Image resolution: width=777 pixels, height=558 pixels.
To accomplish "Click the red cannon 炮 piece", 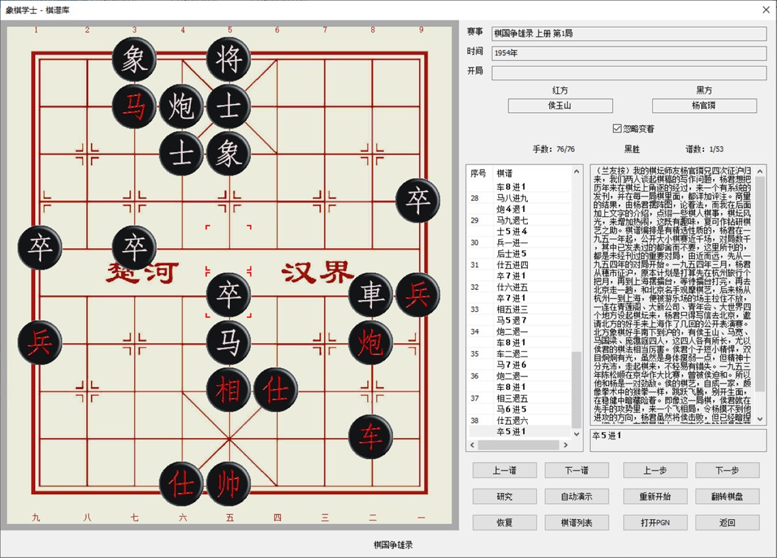I will tap(372, 342).
